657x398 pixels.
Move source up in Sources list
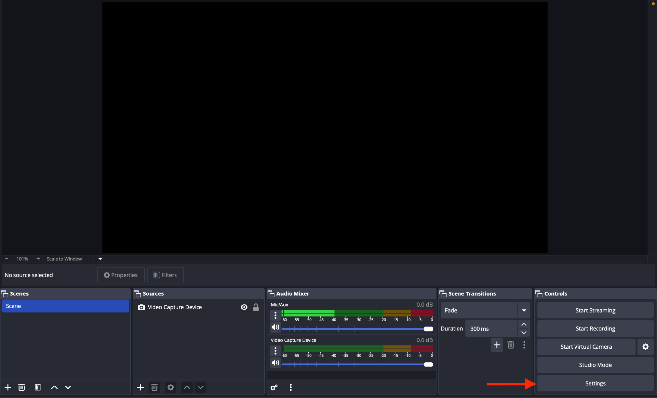187,387
